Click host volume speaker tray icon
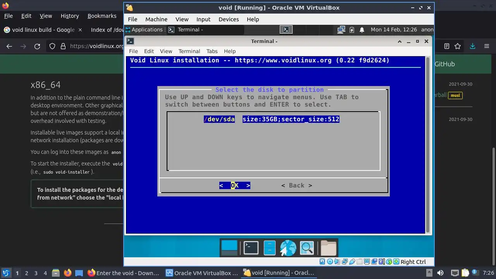The height and width of the screenshot is (279, 496). coord(440,273)
